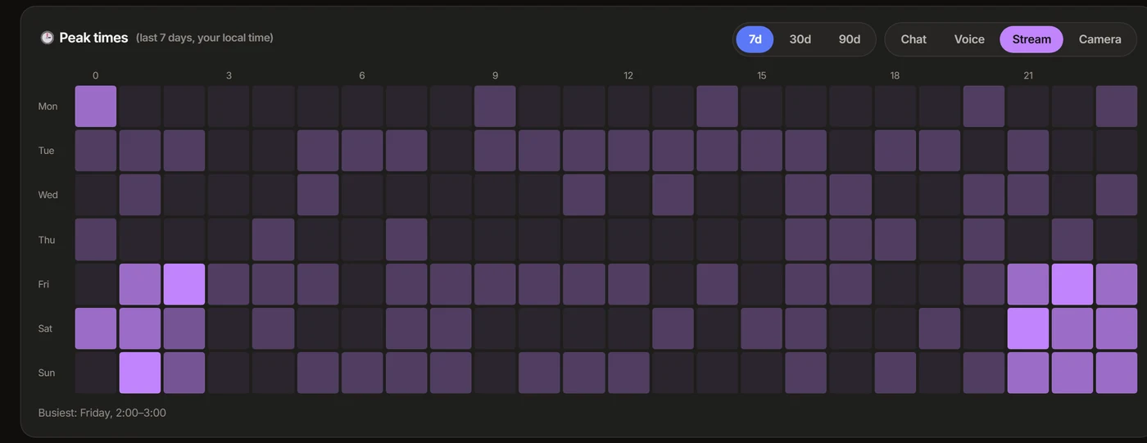Click the Wednesday hour 13 heatmap cell

(x=673, y=195)
